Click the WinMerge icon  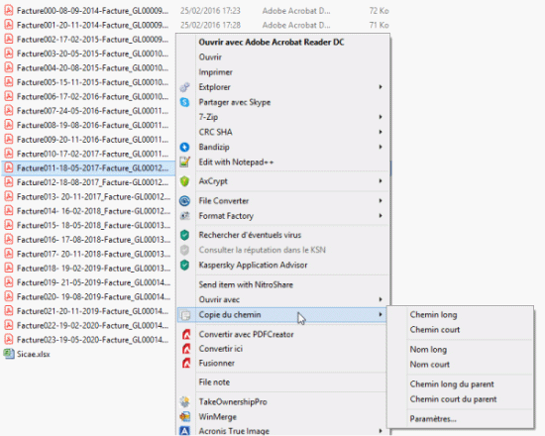184,416
